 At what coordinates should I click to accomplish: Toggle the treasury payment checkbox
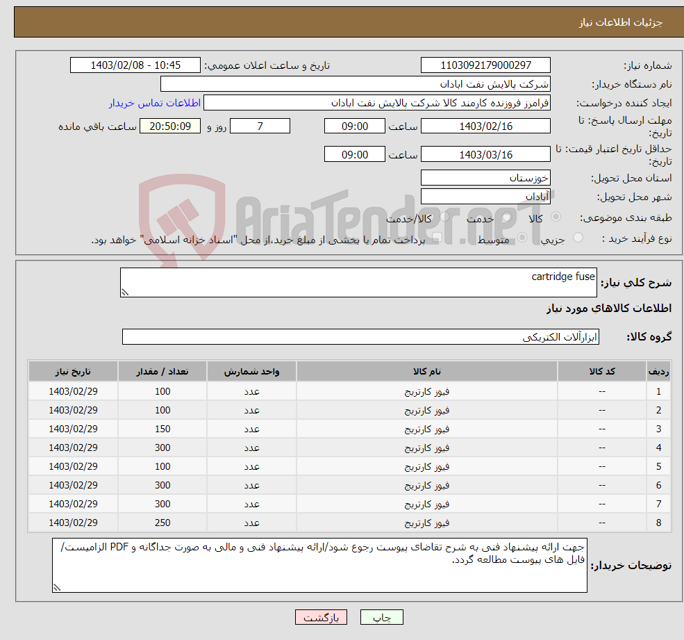tap(437, 238)
